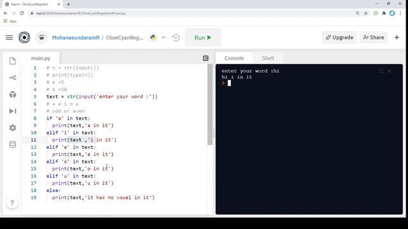Viewport: 408px width, 229px height.
Task: Open the Database icon in the sidebar
Action: (13, 144)
